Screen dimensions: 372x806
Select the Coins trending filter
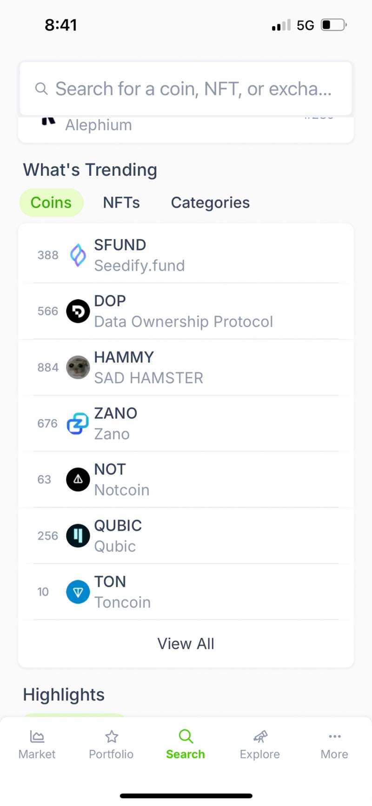[x=51, y=202]
